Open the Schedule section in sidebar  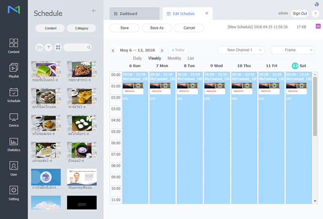tap(13, 95)
